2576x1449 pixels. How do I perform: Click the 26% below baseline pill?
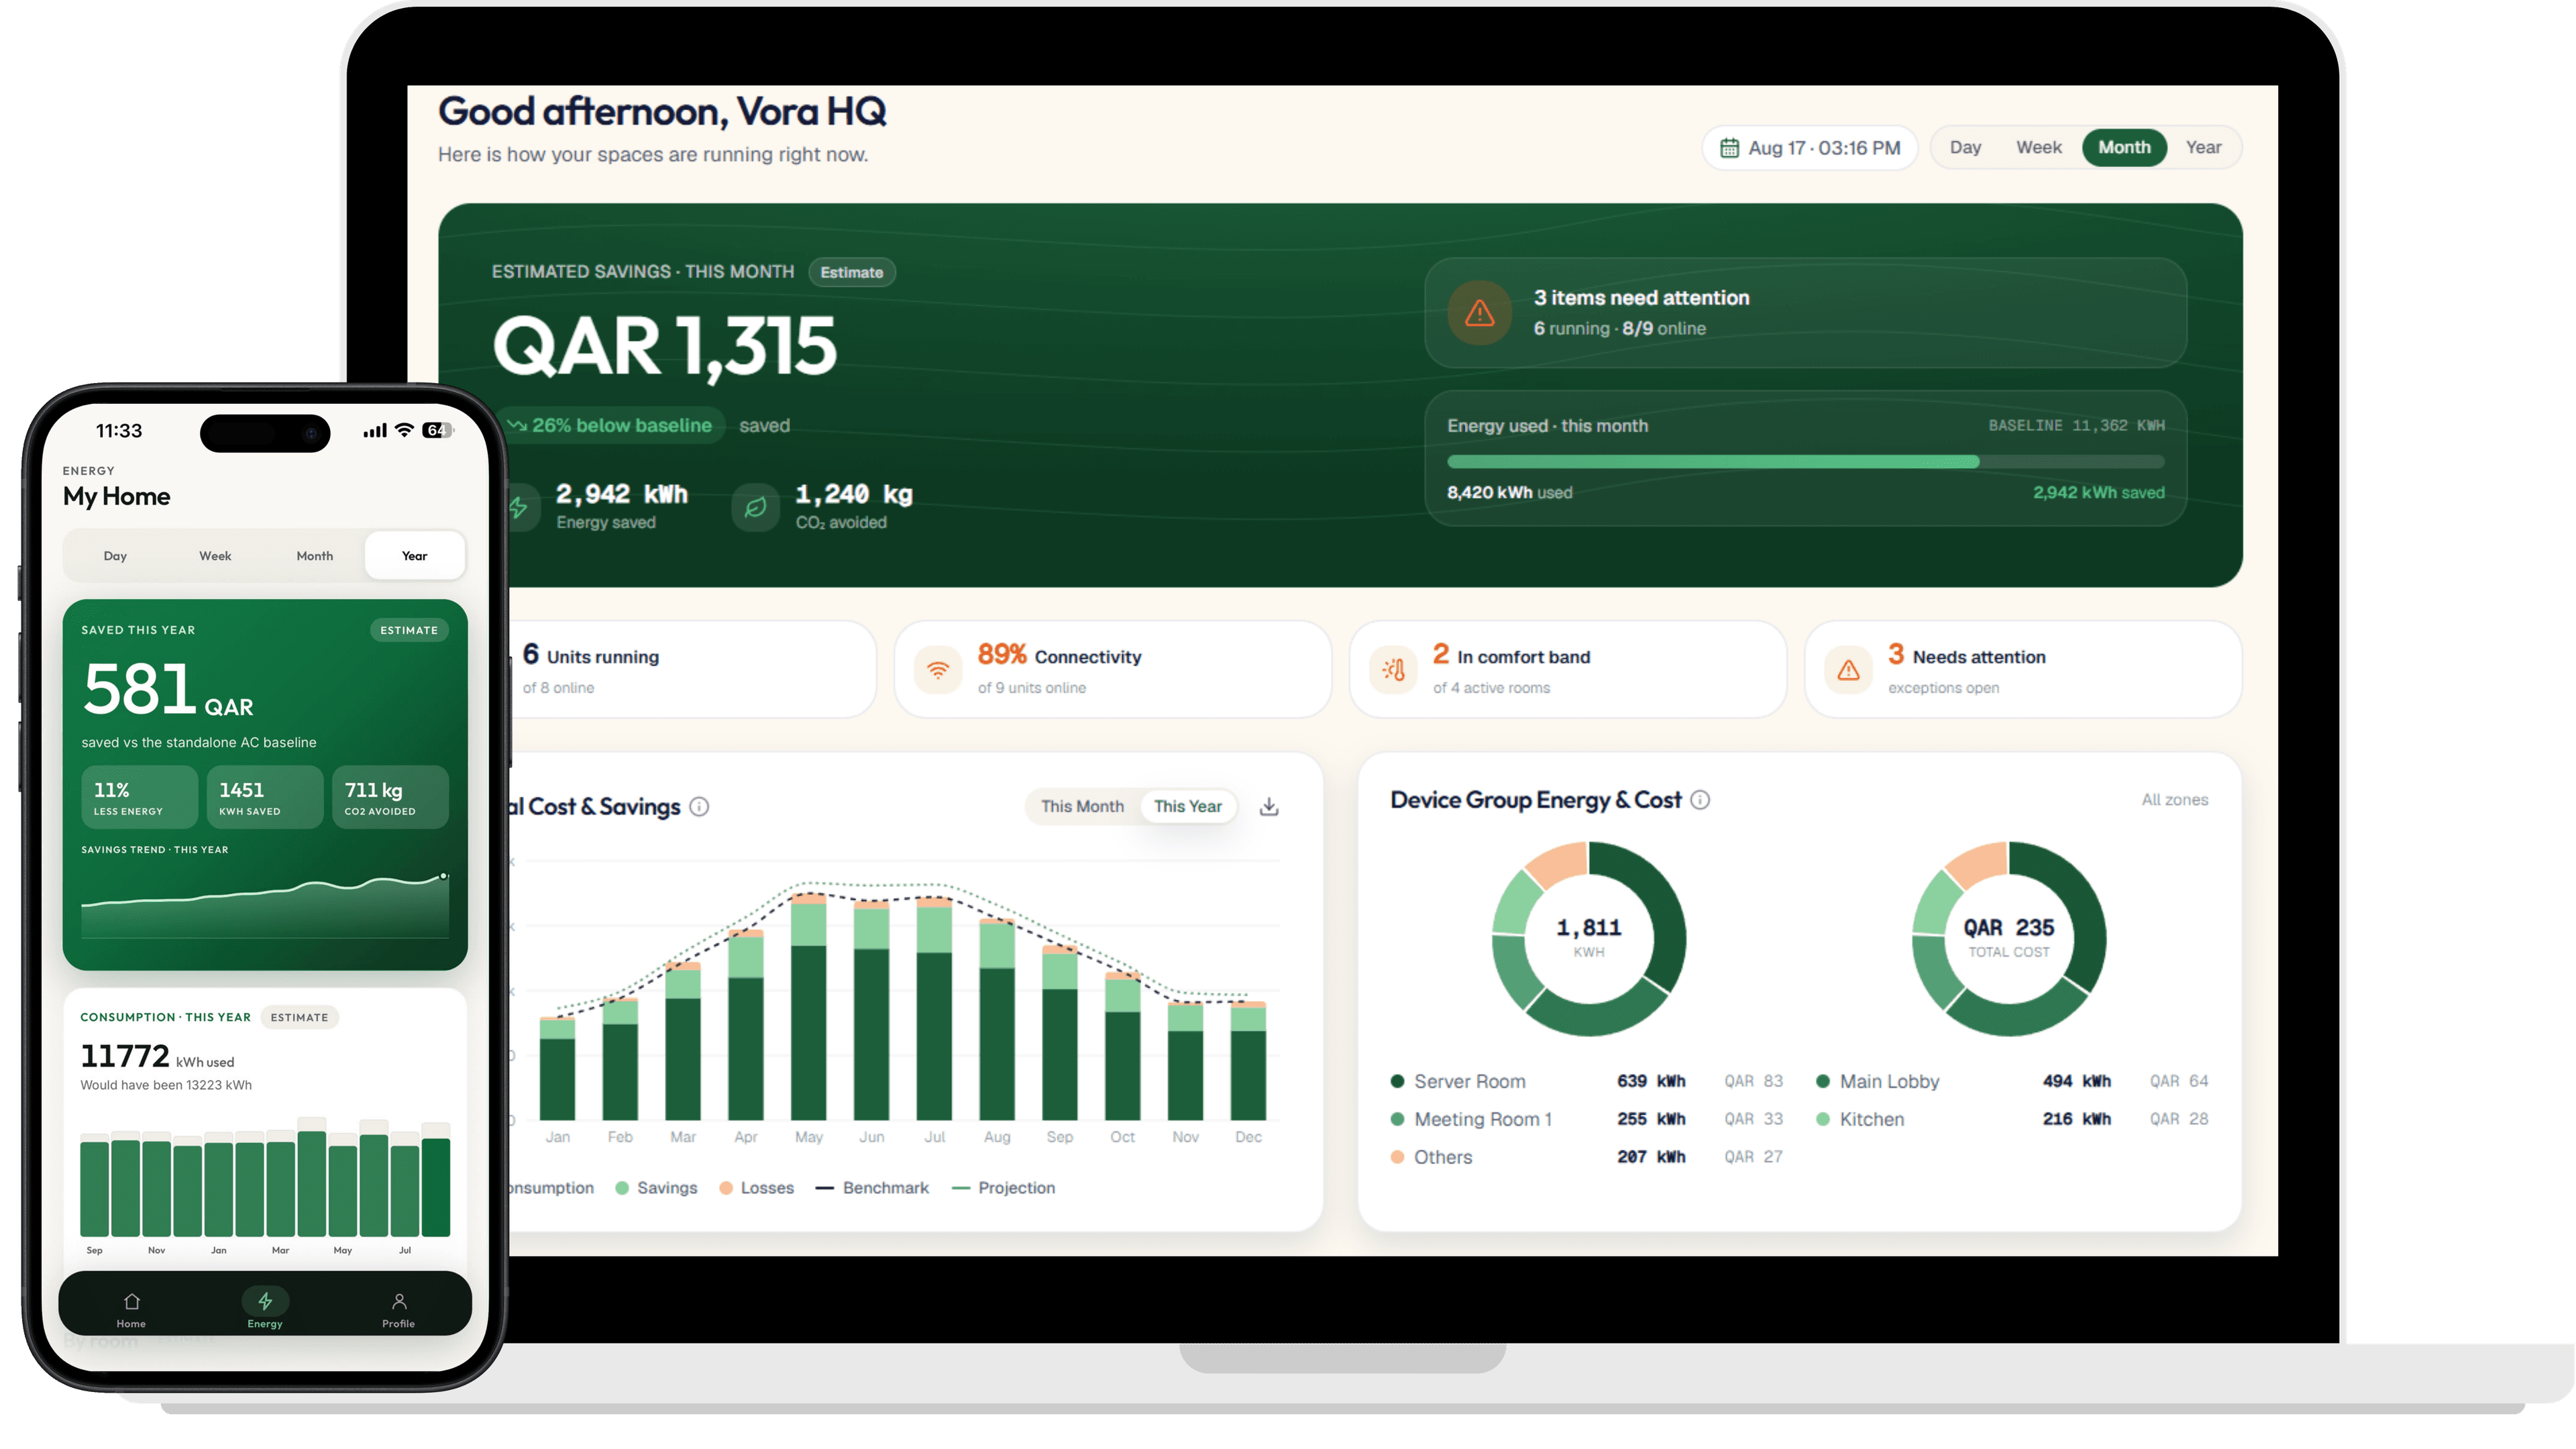pos(612,425)
